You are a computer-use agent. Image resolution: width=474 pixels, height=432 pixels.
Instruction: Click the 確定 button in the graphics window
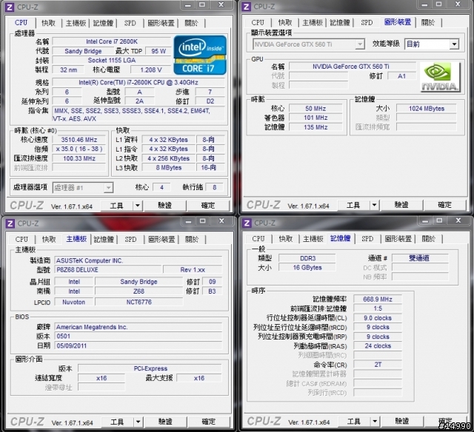pyautogui.click(x=444, y=206)
